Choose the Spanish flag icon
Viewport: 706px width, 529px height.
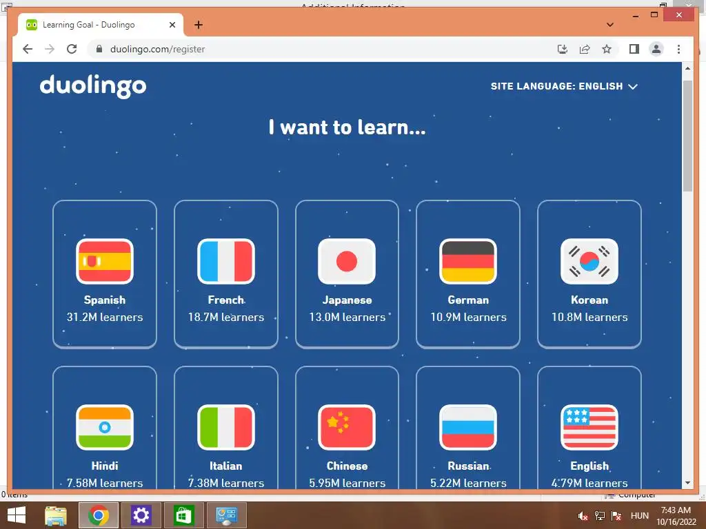(105, 261)
